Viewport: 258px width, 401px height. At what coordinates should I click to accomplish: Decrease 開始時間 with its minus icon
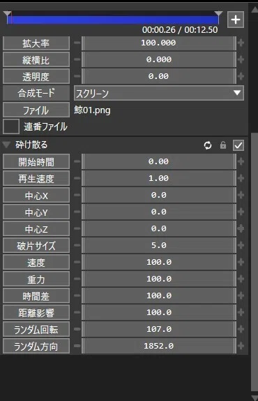(x=77, y=161)
